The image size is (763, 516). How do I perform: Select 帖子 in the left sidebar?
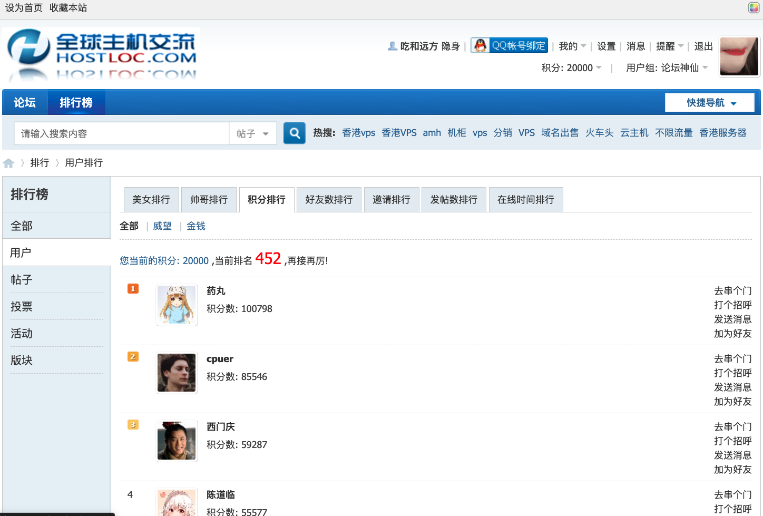point(22,280)
